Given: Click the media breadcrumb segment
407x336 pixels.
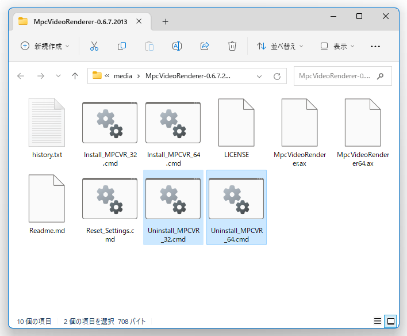Looking at the screenshot, I should point(123,76).
